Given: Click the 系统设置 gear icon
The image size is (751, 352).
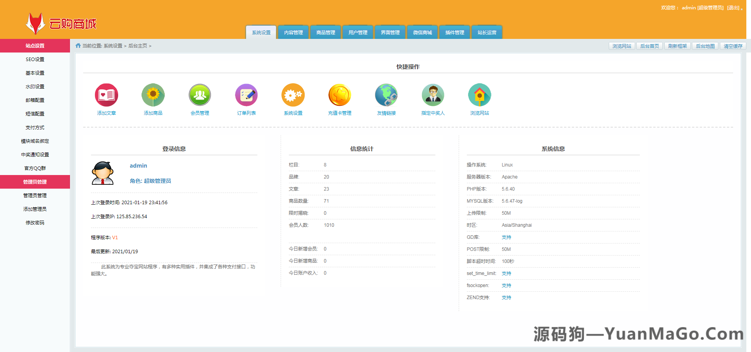Looking at the screenshot, I should coord(293,95).
